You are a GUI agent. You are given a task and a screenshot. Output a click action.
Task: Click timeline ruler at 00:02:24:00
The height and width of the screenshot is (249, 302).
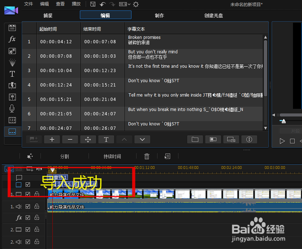232,168
